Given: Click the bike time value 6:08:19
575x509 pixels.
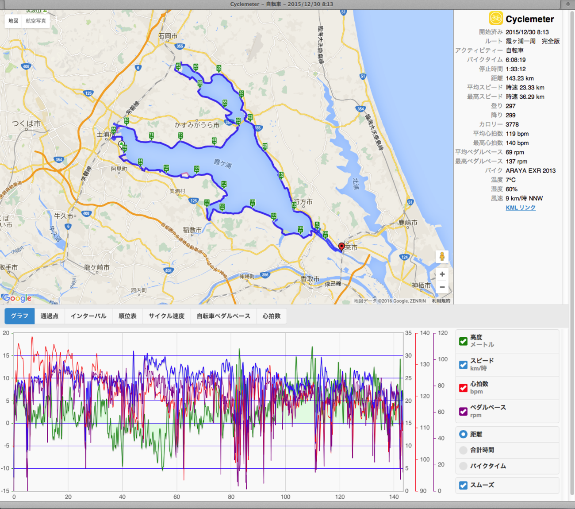Looking at the screenshot, I should click(x=516, y=60).
